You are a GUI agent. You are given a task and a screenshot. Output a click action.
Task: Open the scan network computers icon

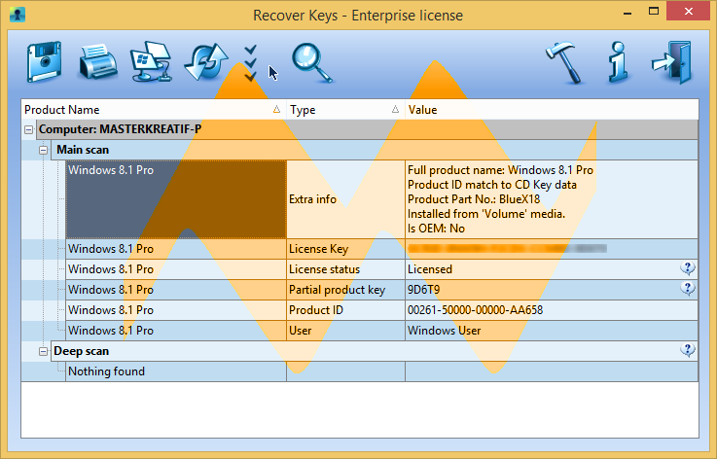click(151, 61)
